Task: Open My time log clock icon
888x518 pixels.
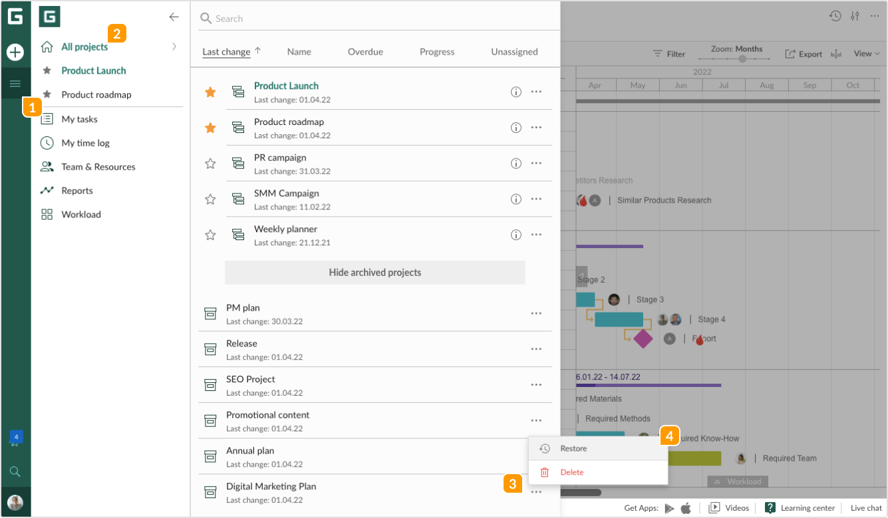Action: tap(47, 143)
